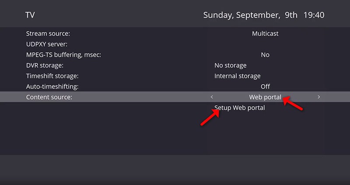The image size is (350, 185).
Task: Click the right arrow beside Web portal
Action: [318, 97]
